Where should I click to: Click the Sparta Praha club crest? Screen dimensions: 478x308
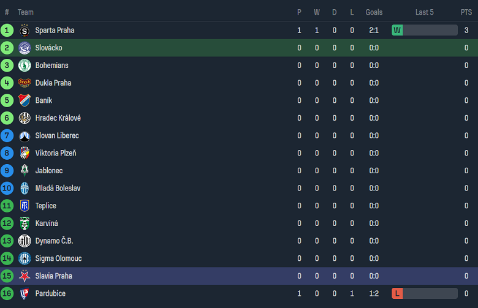25,31
